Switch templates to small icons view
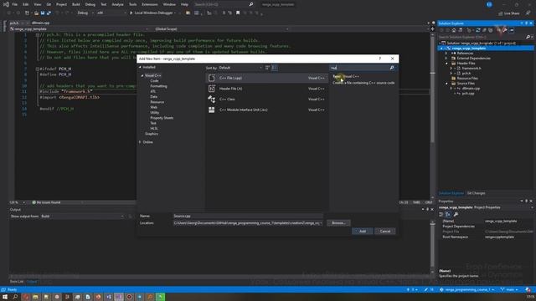536x301 pixels. [267, 68]
